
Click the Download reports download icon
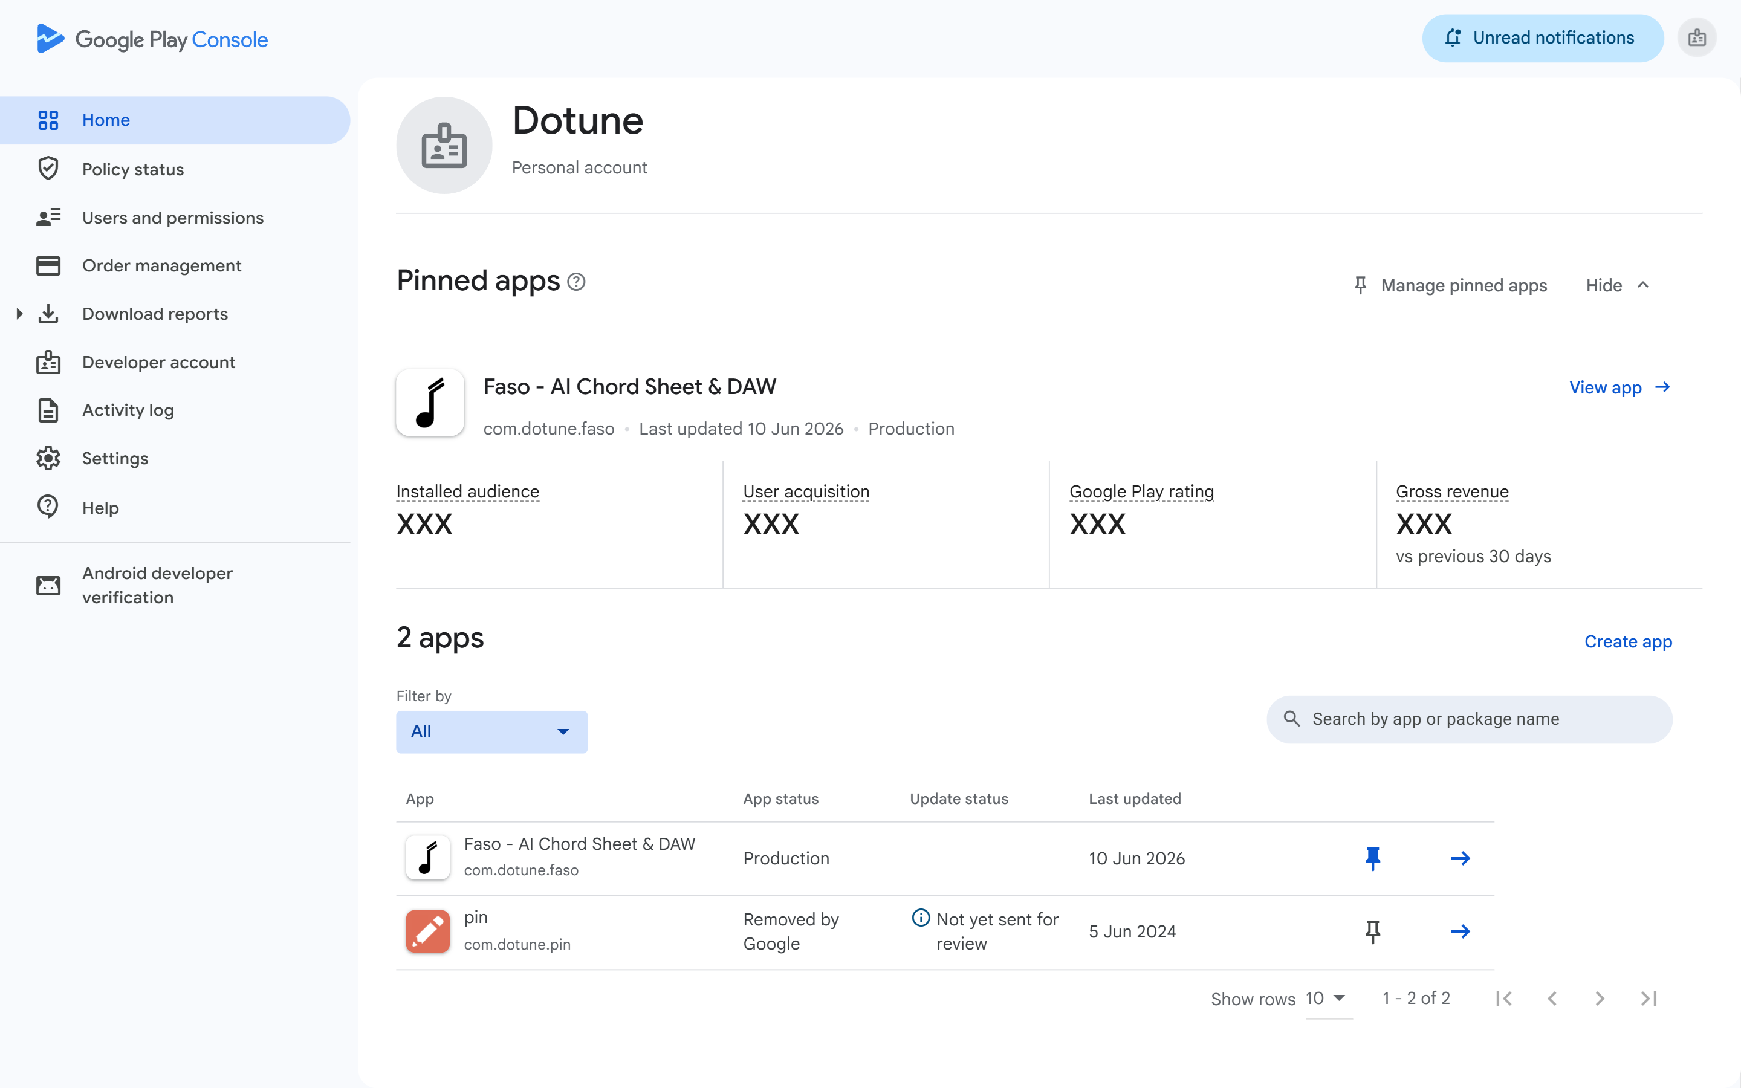48,314
